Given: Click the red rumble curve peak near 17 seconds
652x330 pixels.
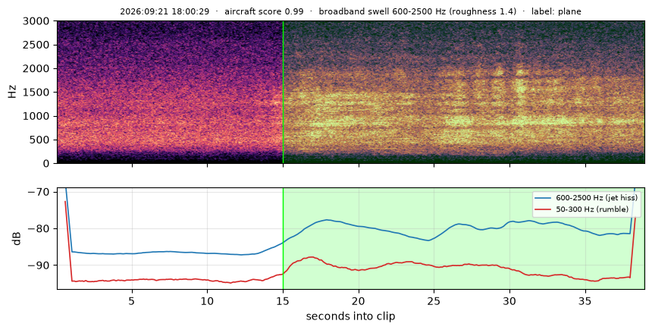Looking at the screenshot, I should tap(311, 257).
